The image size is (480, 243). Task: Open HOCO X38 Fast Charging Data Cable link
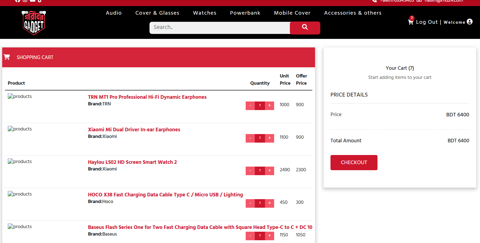point(166,195)
